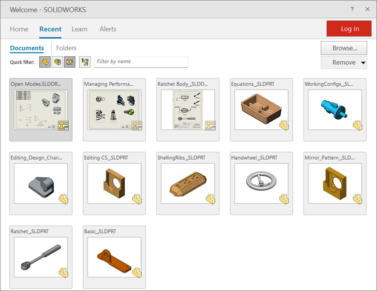
Task: Close the Welcome dialog
Action: [x=367, y=9]
